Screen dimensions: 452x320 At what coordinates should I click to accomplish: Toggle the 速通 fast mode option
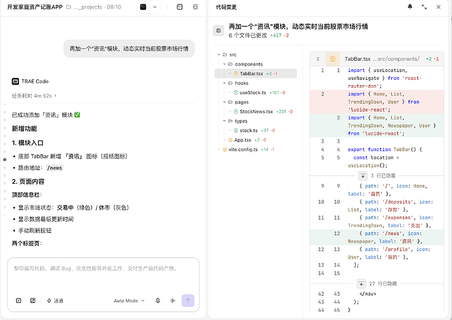55,301
